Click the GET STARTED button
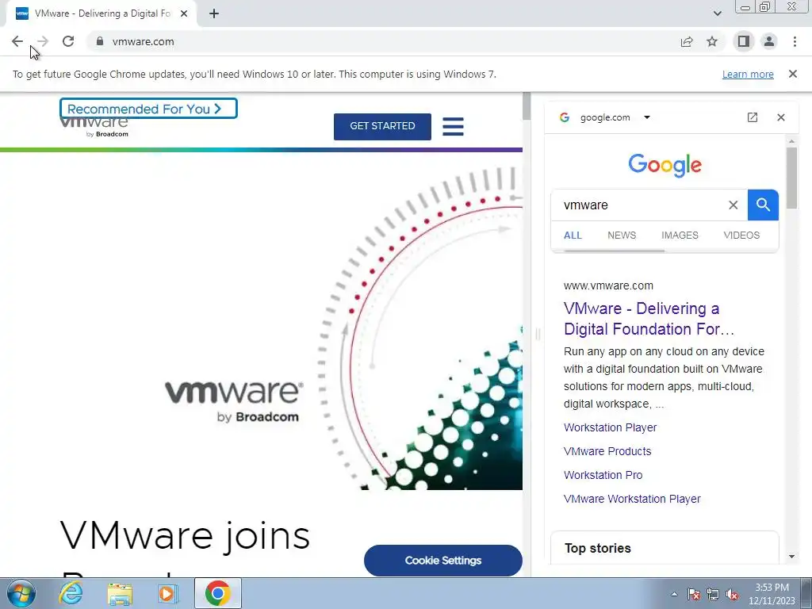The image size is (812, 609). coord(382,126)
